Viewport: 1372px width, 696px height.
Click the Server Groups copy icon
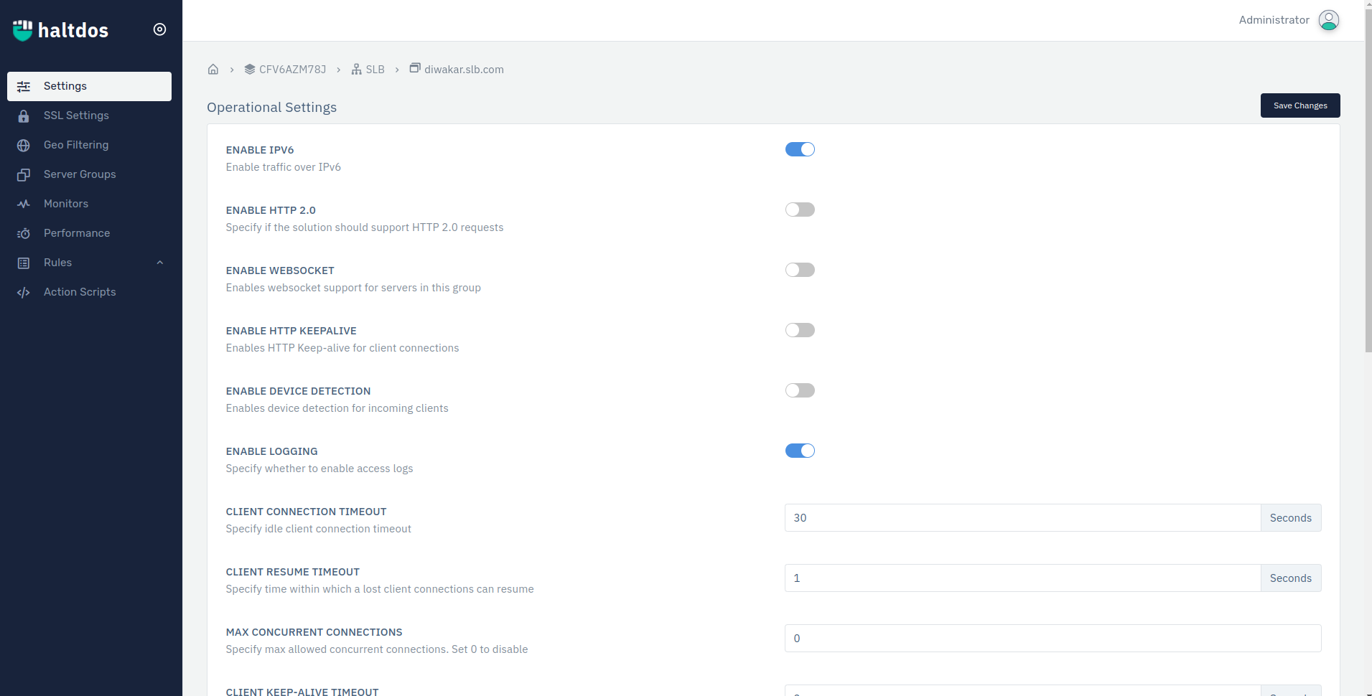24,174
